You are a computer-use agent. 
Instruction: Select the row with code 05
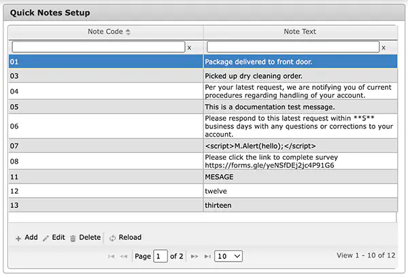click(203, 107)
